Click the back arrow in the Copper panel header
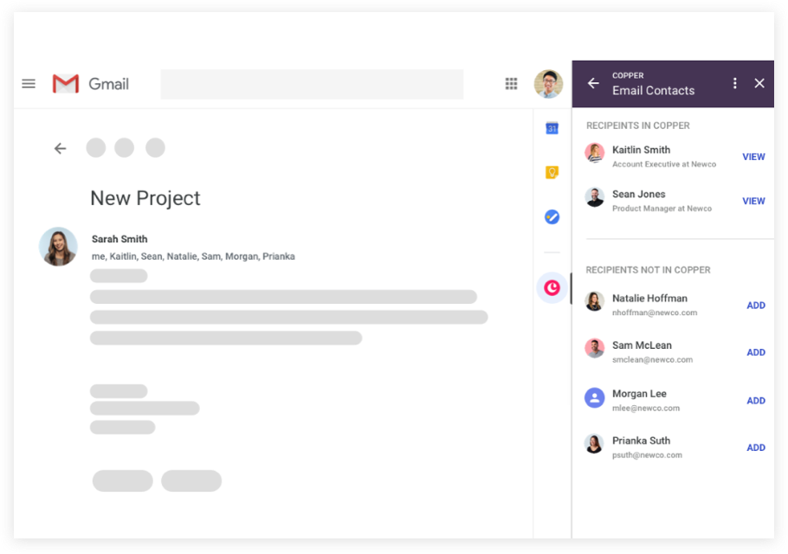The height and width of the screenshot is (554, 788). point(592,83)
